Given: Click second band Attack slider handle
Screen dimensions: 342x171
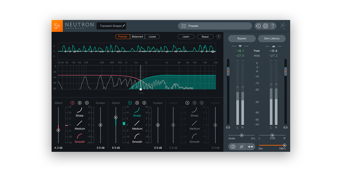Looking at the screenshot, I should [116, 117].
